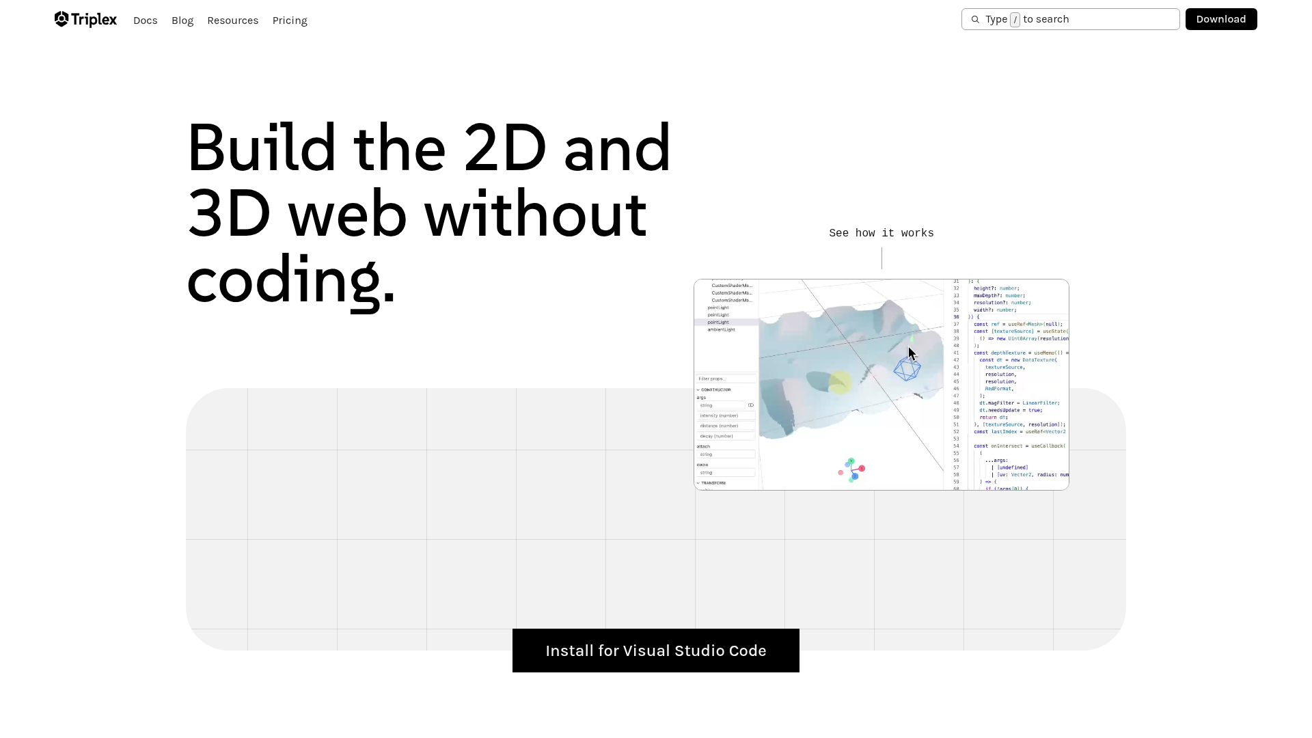Viewport: 1312px width, 738px height.
Task: Click the blue Z axis gizmo handle
Action: coord(855,476)
